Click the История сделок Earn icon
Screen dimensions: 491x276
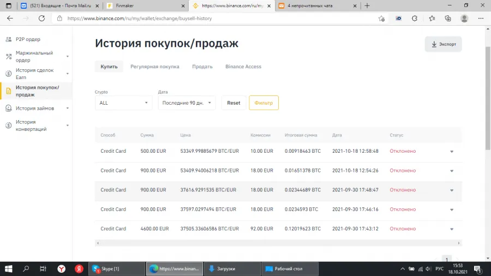pyautogui.click(x=8, y=74)
